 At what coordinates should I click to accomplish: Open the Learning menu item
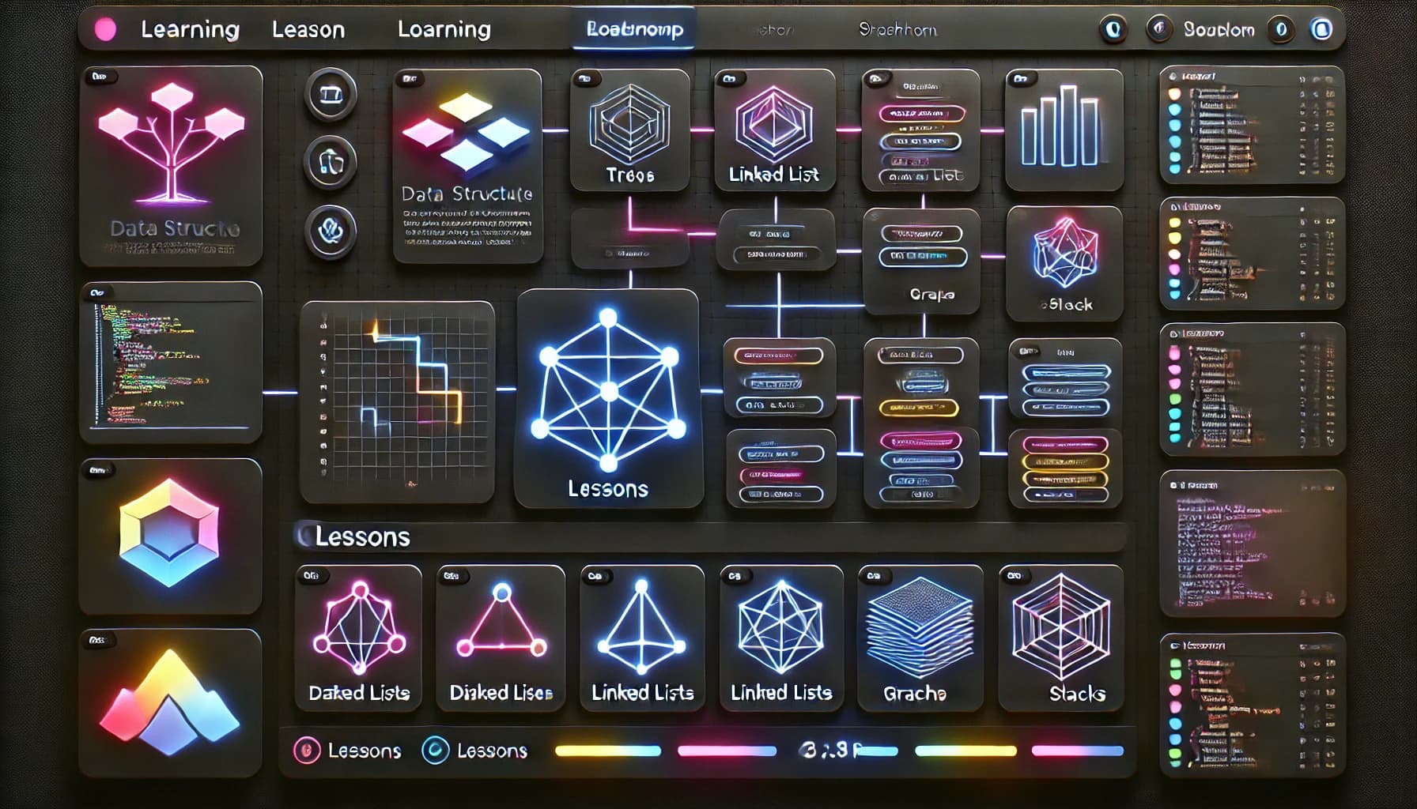click(190, 30)
